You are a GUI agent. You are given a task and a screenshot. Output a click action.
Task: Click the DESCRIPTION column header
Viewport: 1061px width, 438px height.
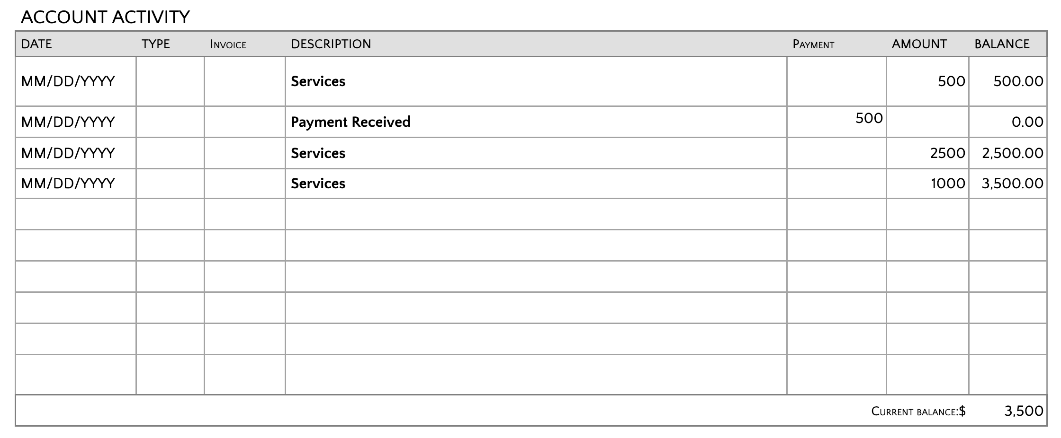point(331,44)
